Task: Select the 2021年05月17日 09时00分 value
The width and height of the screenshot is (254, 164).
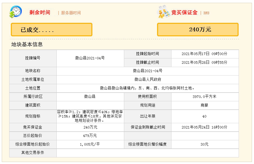Action: (x=205, y=54)
